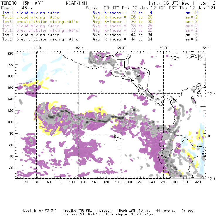Screen dimensions: 217x217
Task: Select the purple "Total cloud mixing ratio" legend
Action: tap(31, 26)
